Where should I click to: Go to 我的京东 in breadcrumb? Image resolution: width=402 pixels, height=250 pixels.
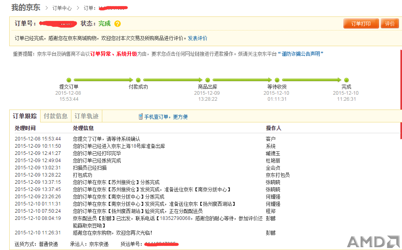point(26,8)
